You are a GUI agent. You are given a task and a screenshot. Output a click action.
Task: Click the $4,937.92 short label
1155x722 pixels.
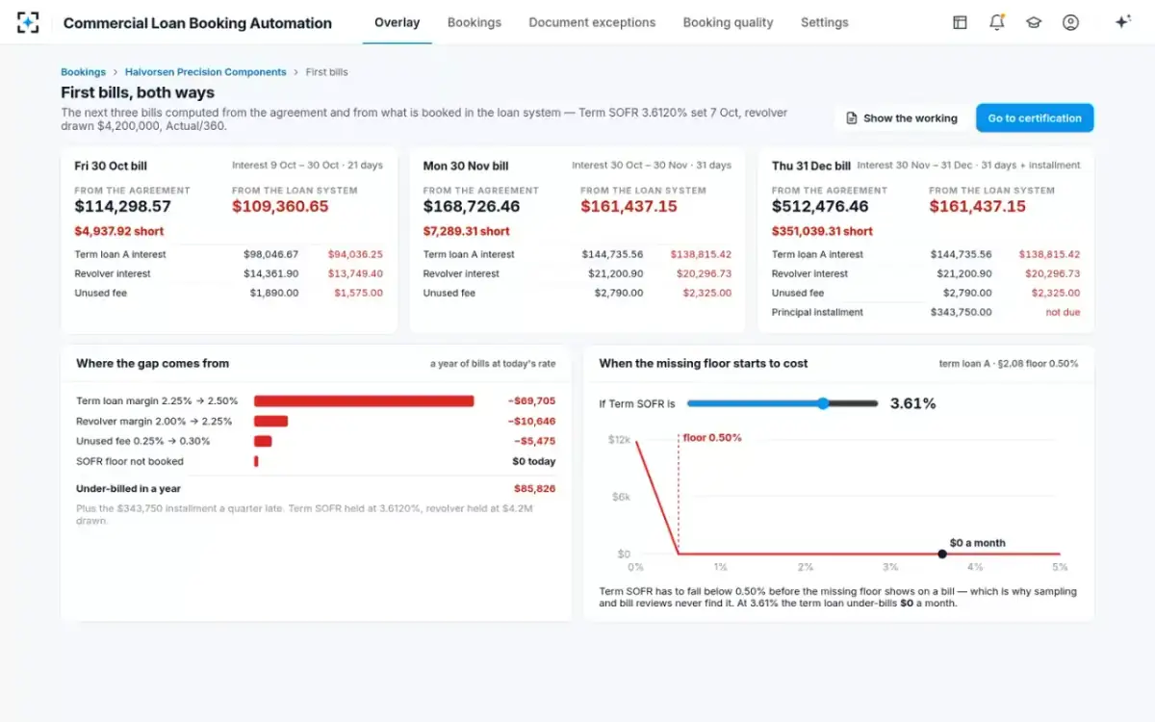pos(119,231)
